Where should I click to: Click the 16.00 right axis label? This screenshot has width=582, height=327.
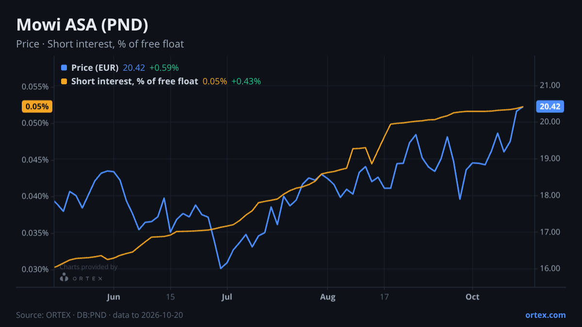[x=550, y=268]
